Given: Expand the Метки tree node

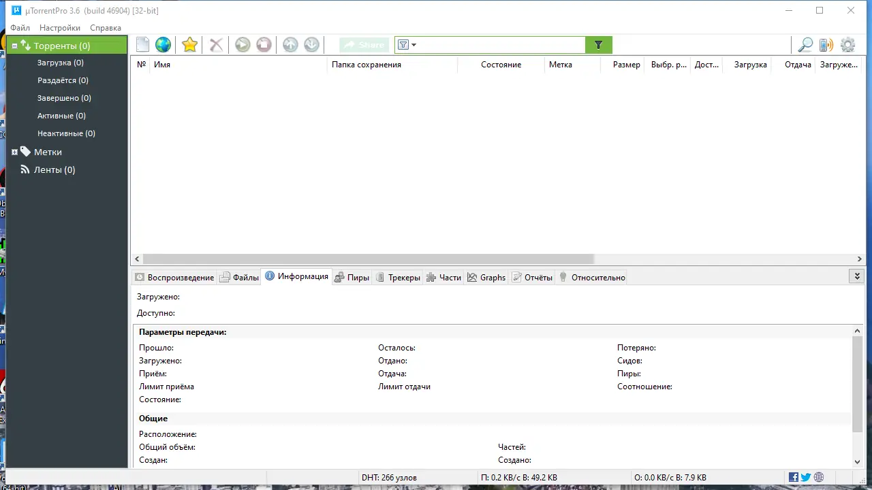Looking at the screenshot, I should [x=14, y=152].
